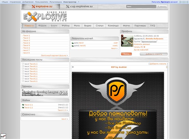The image size is (189, 139).
Task: Open forum link 'Текст 4'
Action: pos(26,43)
